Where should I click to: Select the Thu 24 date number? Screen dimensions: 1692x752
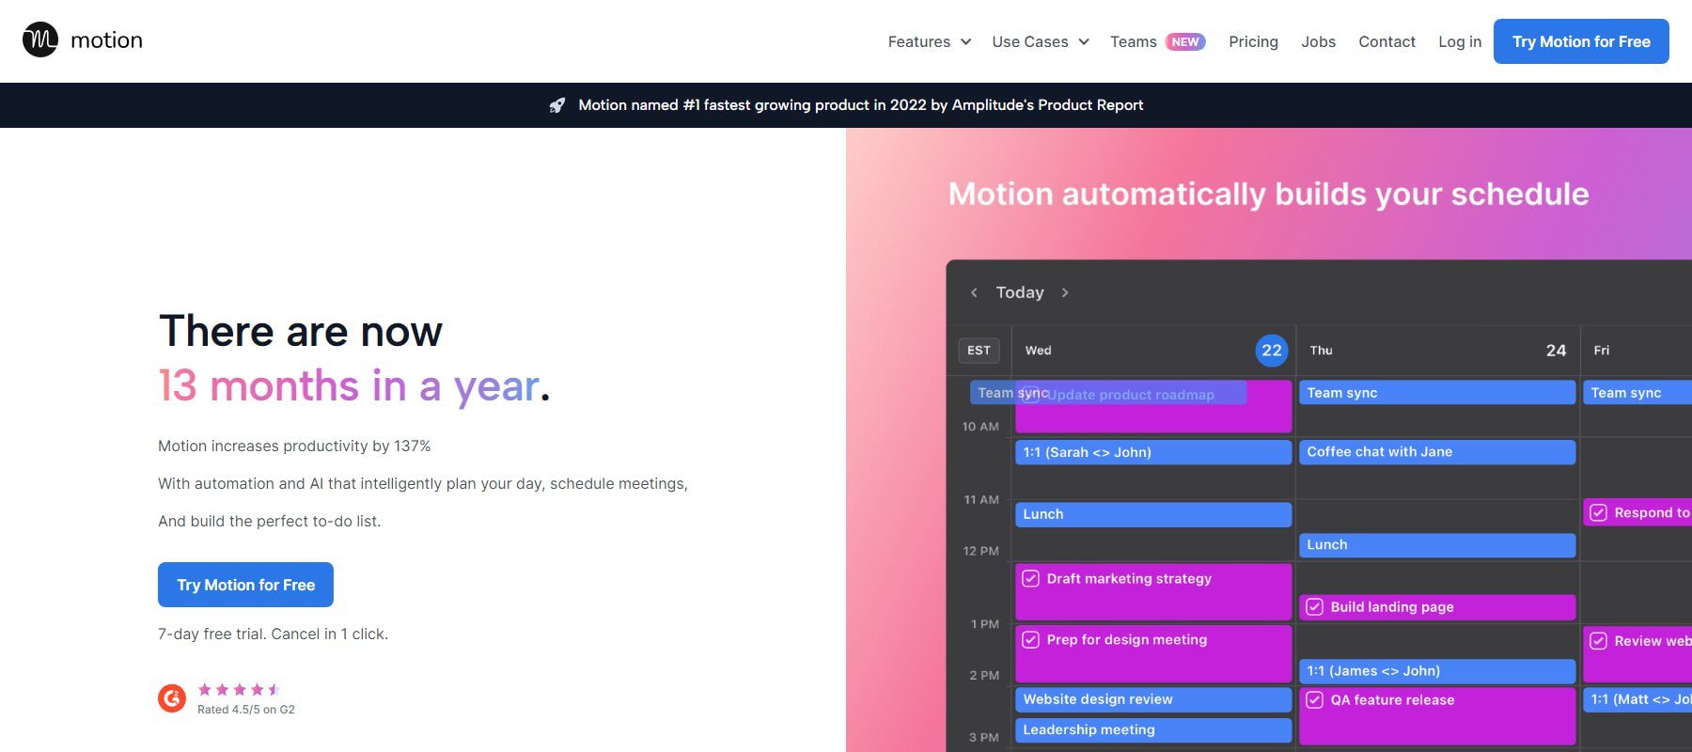(1556, 350)
